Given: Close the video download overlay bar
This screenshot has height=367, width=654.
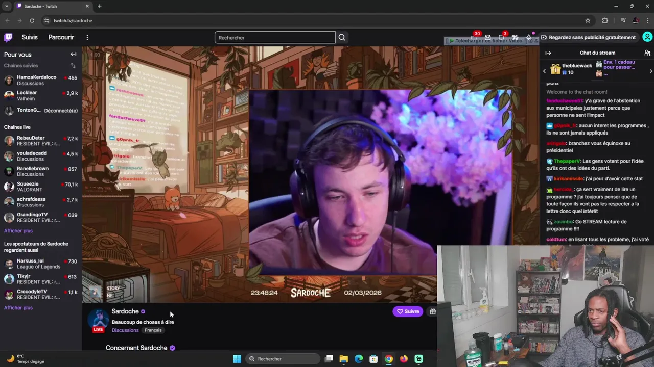Looking at the screenshot, I should click(535, 41).
